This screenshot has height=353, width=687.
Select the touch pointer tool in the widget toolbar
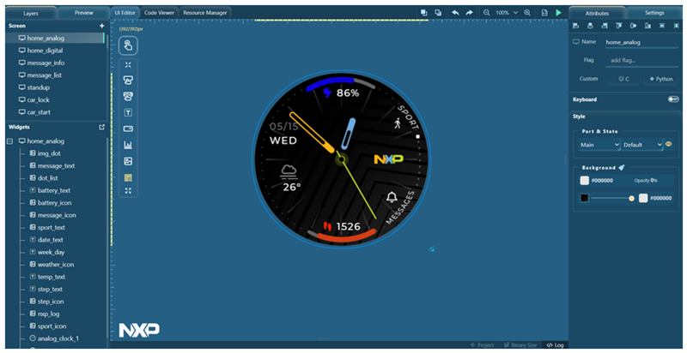point(128,45)
